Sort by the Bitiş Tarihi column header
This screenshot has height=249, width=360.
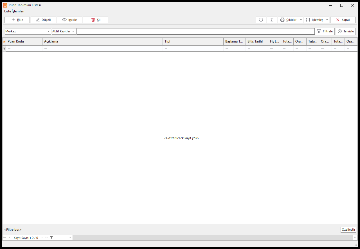click(x=257, y=41)
